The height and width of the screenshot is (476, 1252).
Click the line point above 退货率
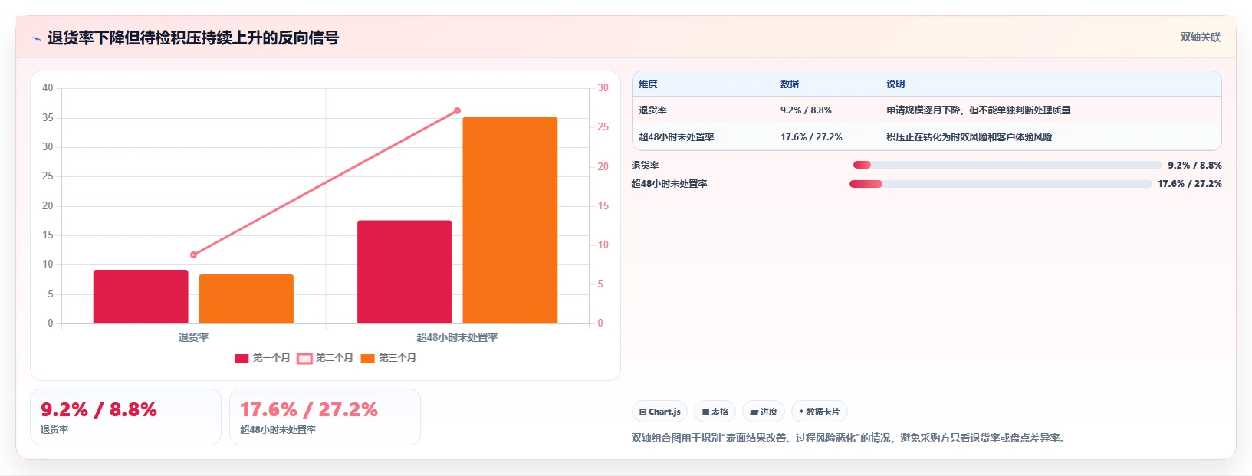point(193,254)
